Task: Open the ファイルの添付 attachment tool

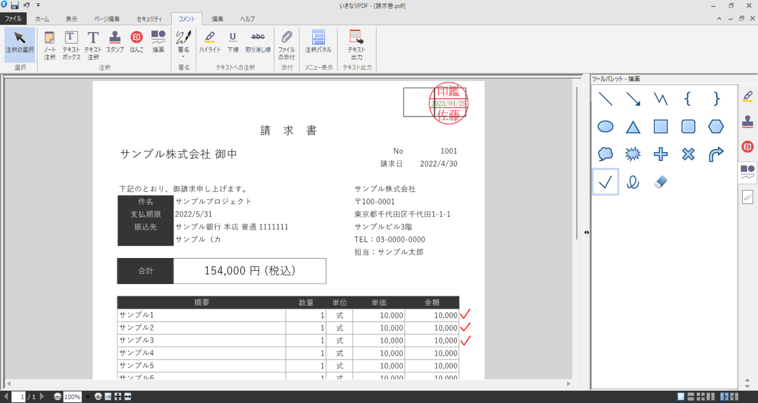Action: coord(287,45)
